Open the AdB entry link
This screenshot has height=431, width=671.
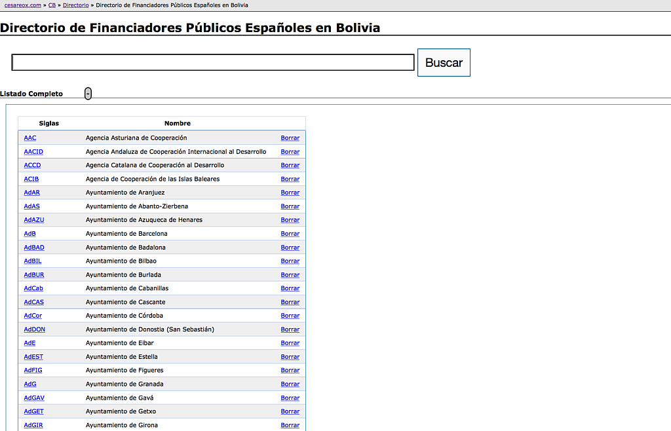30,233
